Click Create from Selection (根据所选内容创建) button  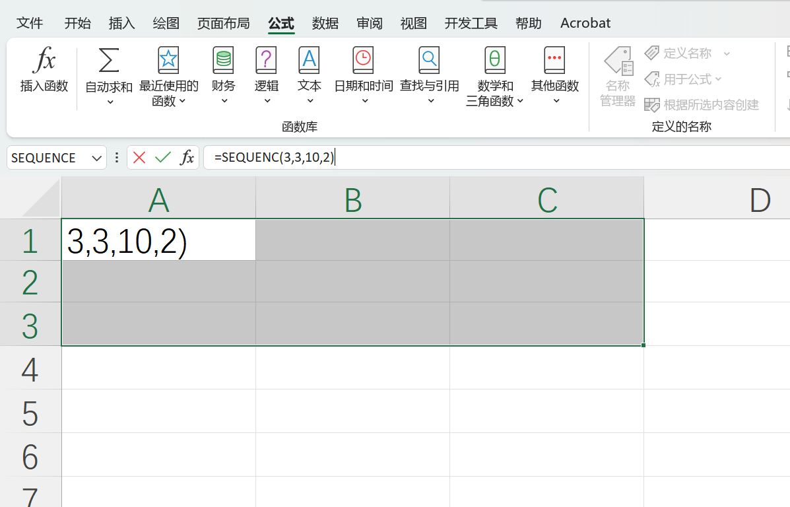[x=702, y=105]
